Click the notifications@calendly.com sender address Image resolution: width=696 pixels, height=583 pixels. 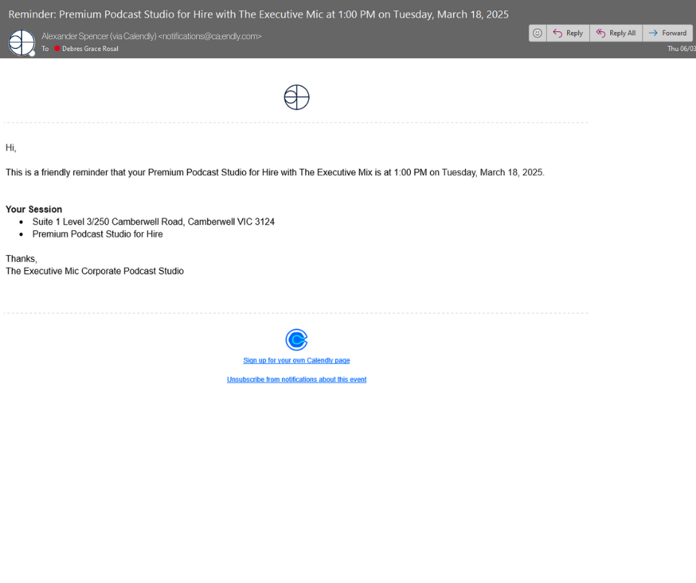[210, 36]
